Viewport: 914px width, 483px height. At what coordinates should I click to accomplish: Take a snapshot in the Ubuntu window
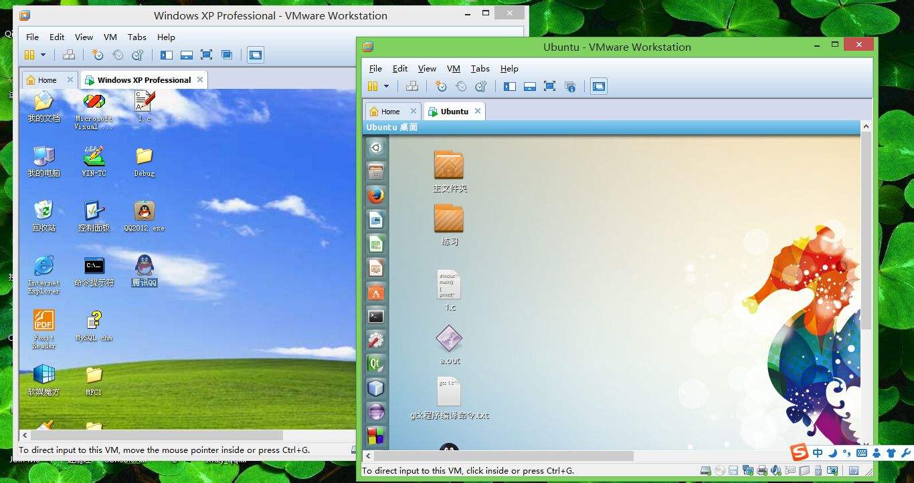coord(441,86)
